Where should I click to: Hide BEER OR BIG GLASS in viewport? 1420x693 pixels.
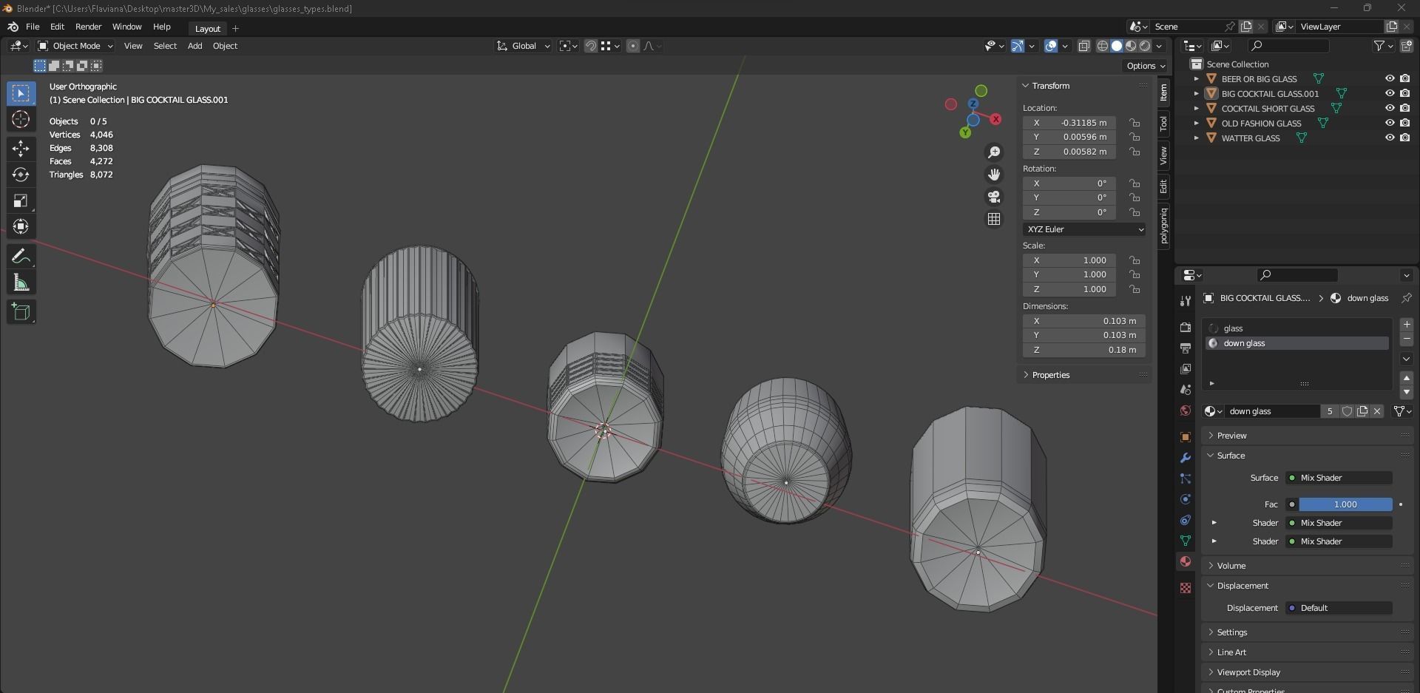click(x=1390, y=78)
